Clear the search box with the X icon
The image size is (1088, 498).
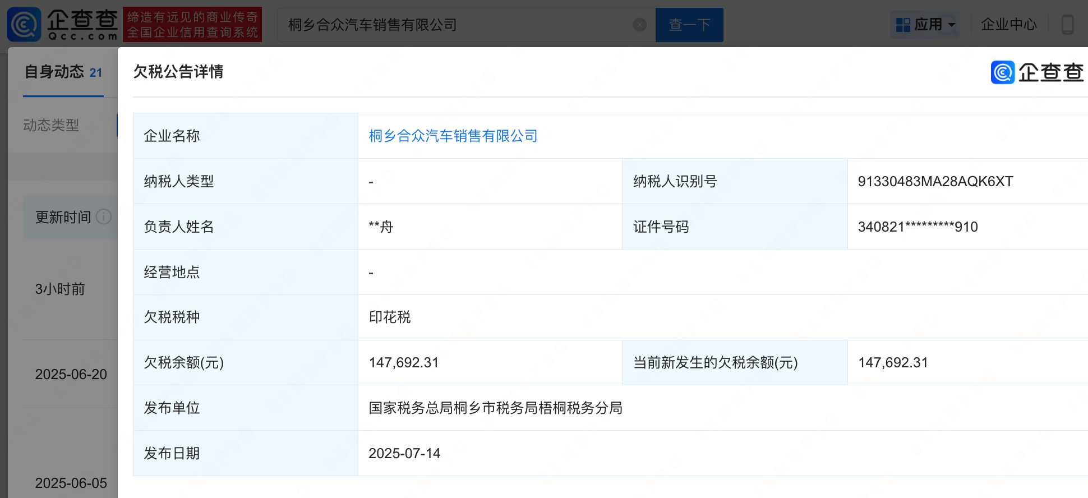click(639, 25)
